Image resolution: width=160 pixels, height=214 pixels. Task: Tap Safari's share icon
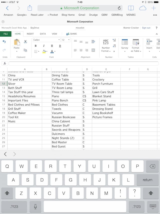(30, 8)
